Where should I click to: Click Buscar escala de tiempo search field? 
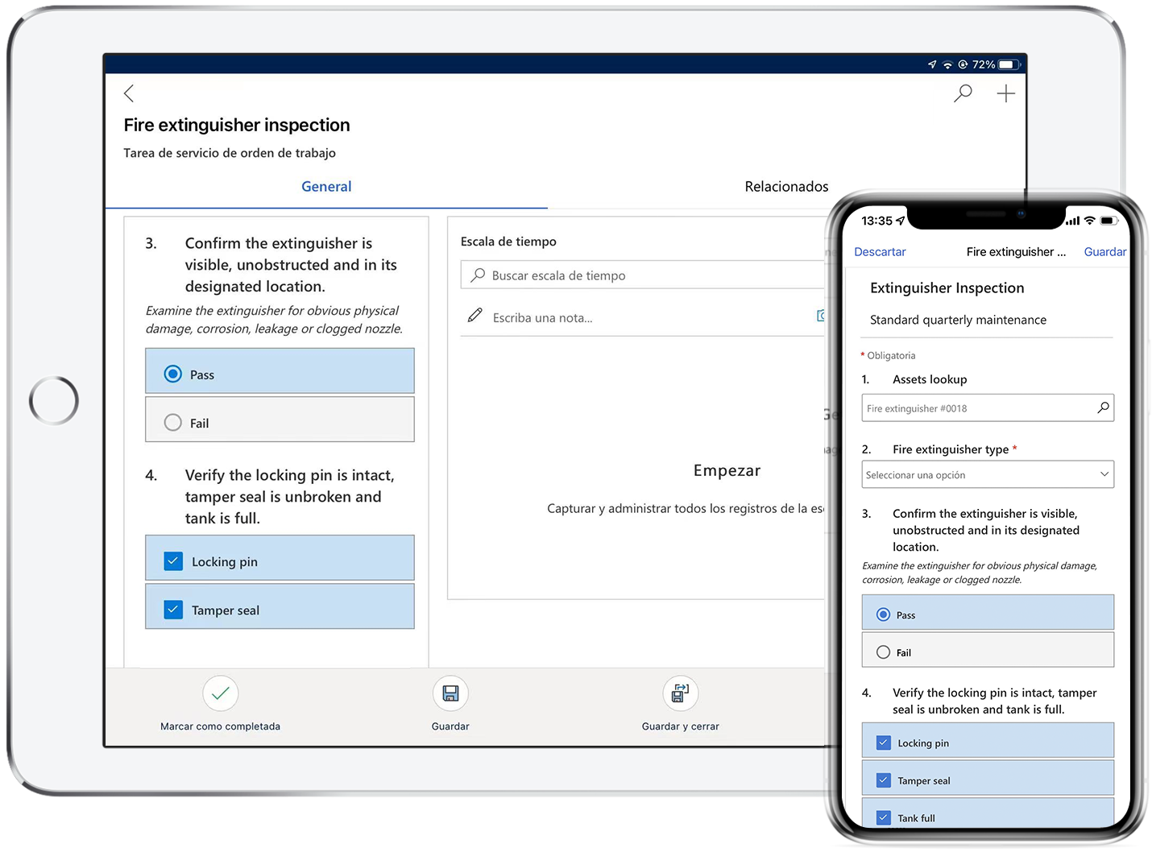[x=643, y=275]
